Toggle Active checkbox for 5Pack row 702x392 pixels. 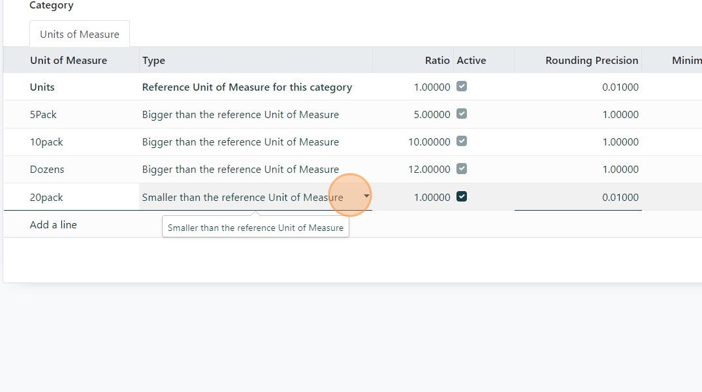click(x=462, y=113)
